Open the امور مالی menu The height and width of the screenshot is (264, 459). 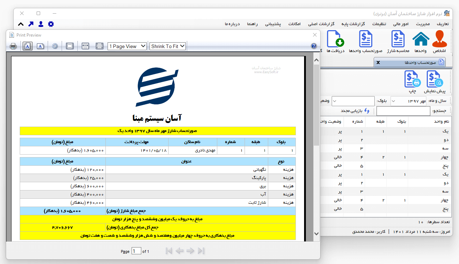(401, 24)
